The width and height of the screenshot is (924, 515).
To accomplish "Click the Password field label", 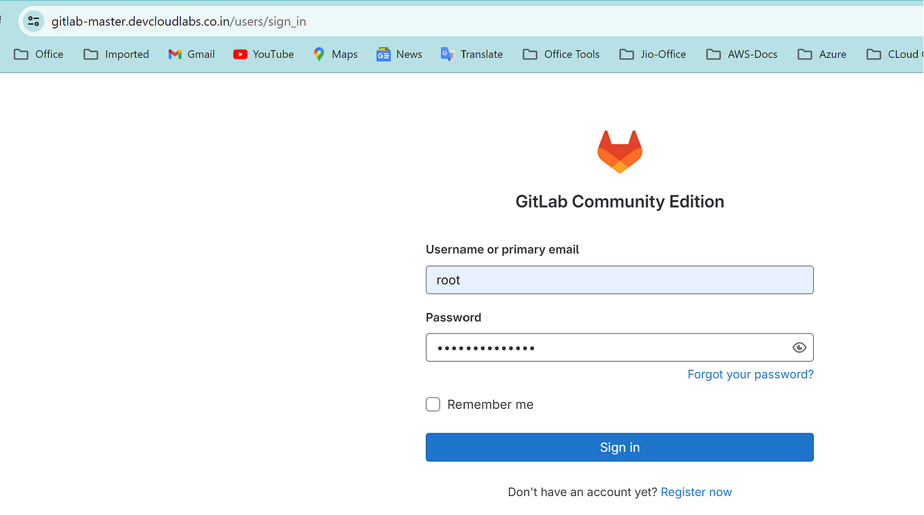I will click(453, 318).
